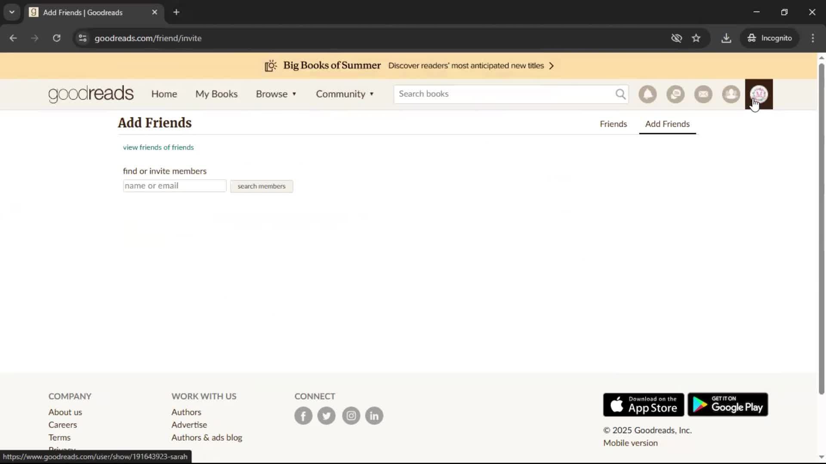Open Authors & ads blog link

pyautogui.click(x=207, y=438)
